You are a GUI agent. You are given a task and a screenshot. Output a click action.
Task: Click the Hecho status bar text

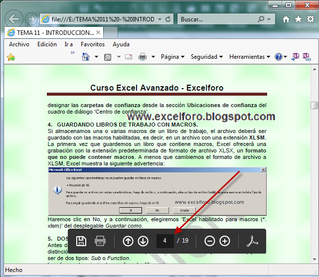point(14,270)
